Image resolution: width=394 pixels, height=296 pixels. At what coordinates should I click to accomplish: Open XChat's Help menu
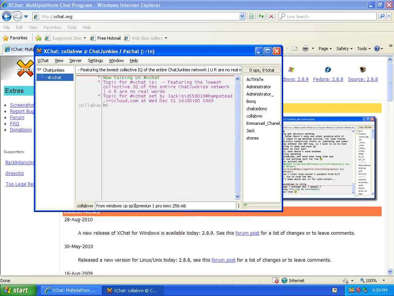coord(134,61)
